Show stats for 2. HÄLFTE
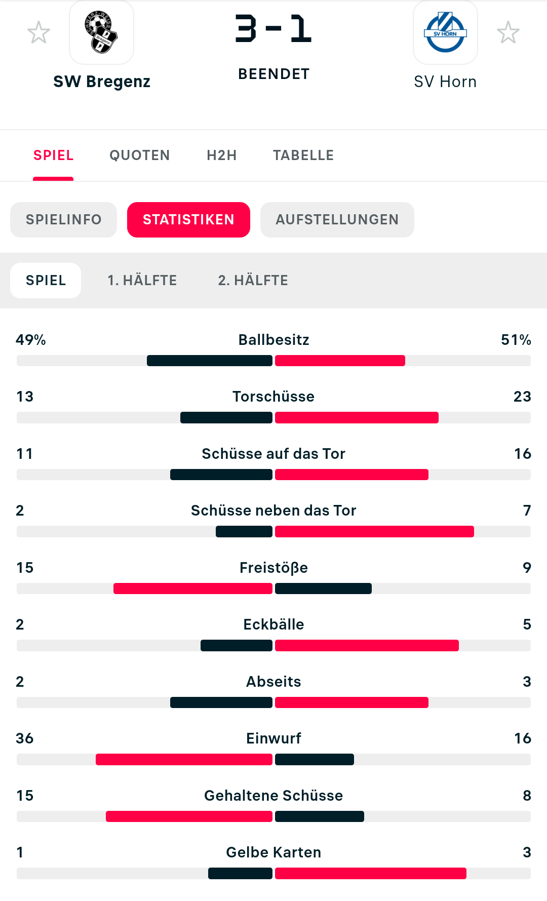The image size is (547, 901). pos(253,281)
